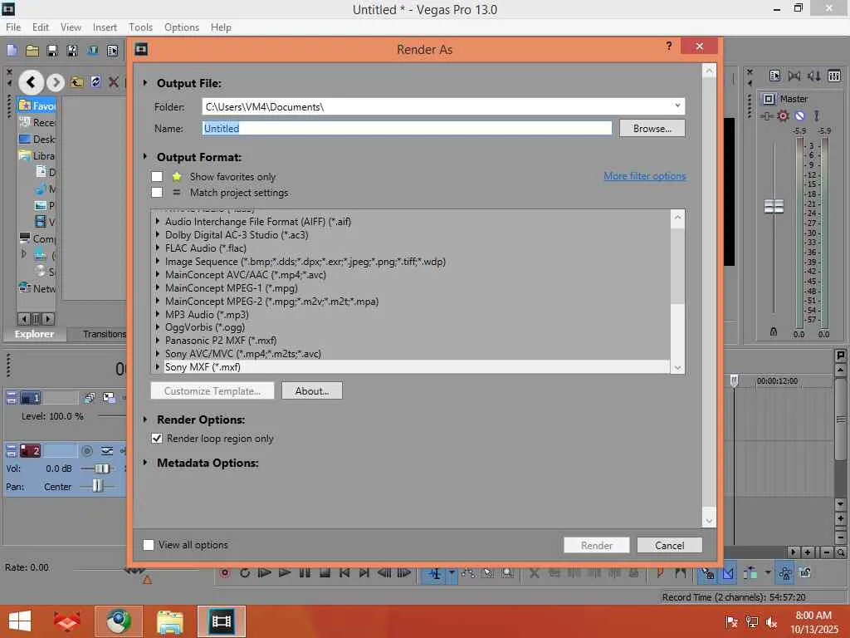Click the record button in transport bar

click(x=225, y=572)
